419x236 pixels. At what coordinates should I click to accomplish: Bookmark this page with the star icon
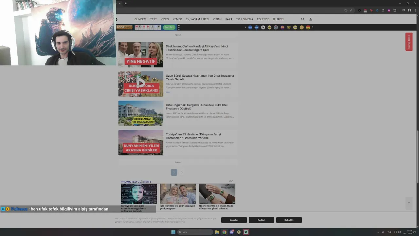pyautogui.click(x=351, y=10)
